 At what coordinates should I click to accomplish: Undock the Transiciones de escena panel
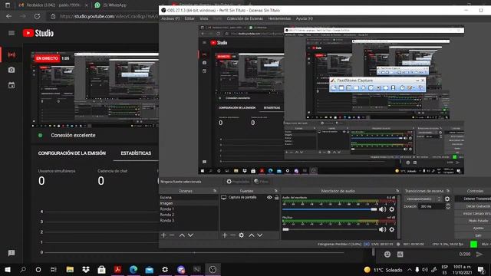pyautogui.click(x=448, y=191)
